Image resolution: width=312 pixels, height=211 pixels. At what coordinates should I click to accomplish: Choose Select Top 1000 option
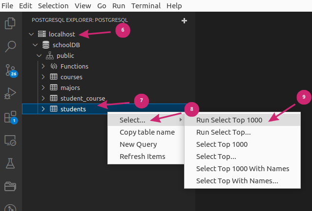tap(242, 144)
